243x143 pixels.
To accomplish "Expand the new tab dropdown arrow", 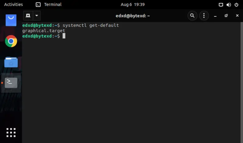I will [37, 16].
